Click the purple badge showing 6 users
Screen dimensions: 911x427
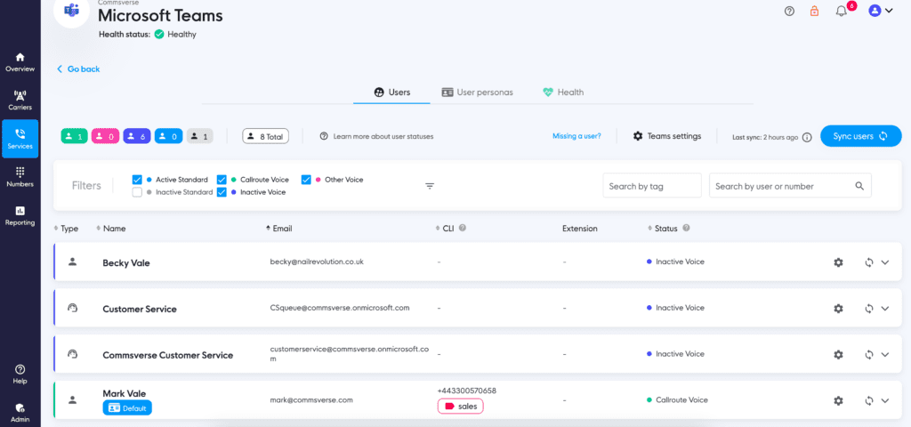coord(137,136)
